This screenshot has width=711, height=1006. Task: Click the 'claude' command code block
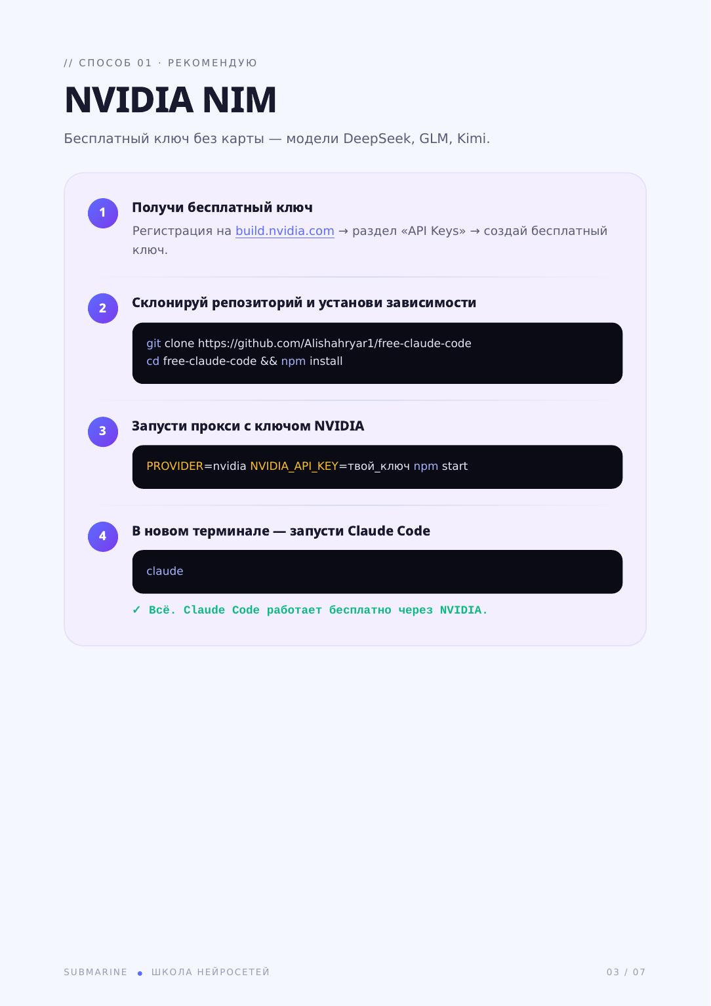click(x=377, y=572)
